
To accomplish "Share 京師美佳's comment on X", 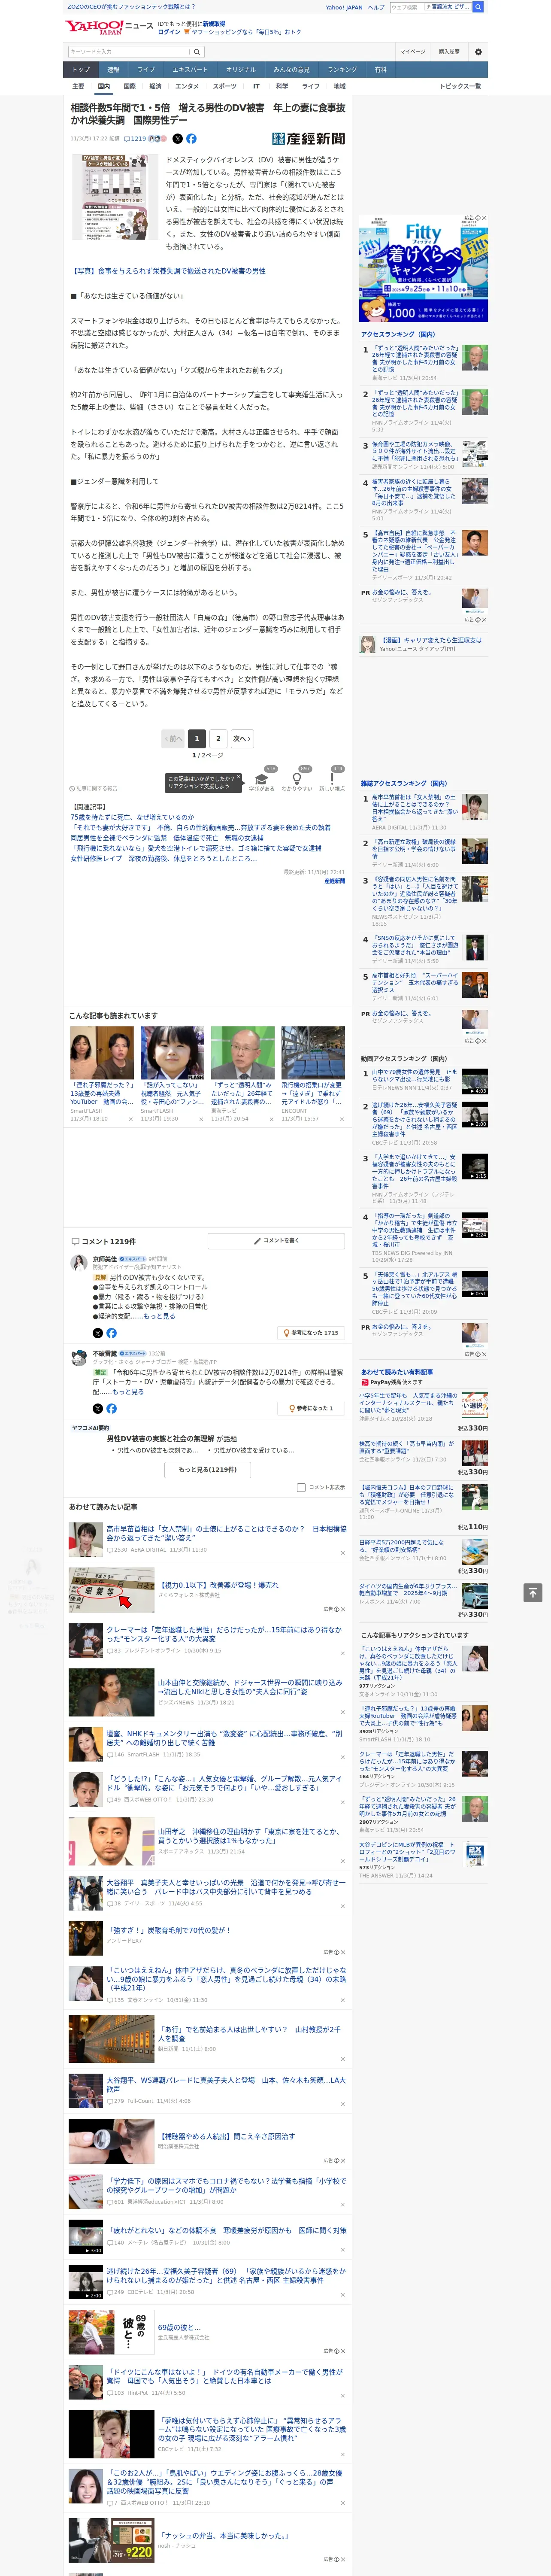I will pos(98,1333).
